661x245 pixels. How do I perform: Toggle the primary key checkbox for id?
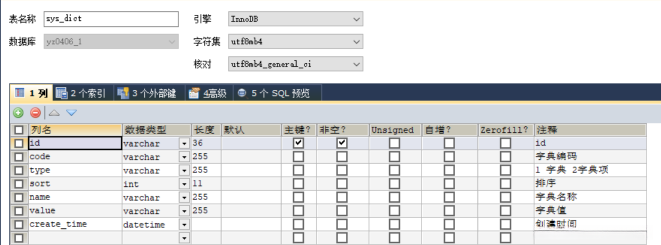298,143
